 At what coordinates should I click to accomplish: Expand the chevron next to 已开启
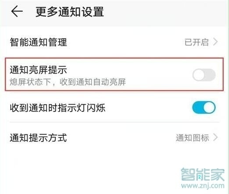point(215,42)
